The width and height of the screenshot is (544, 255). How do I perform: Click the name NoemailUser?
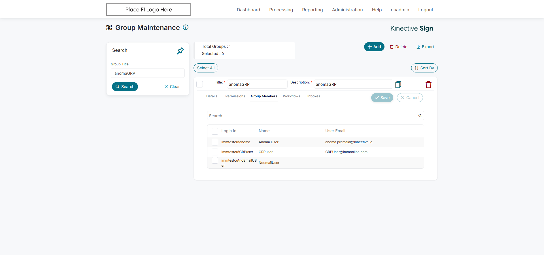(269, 163)
